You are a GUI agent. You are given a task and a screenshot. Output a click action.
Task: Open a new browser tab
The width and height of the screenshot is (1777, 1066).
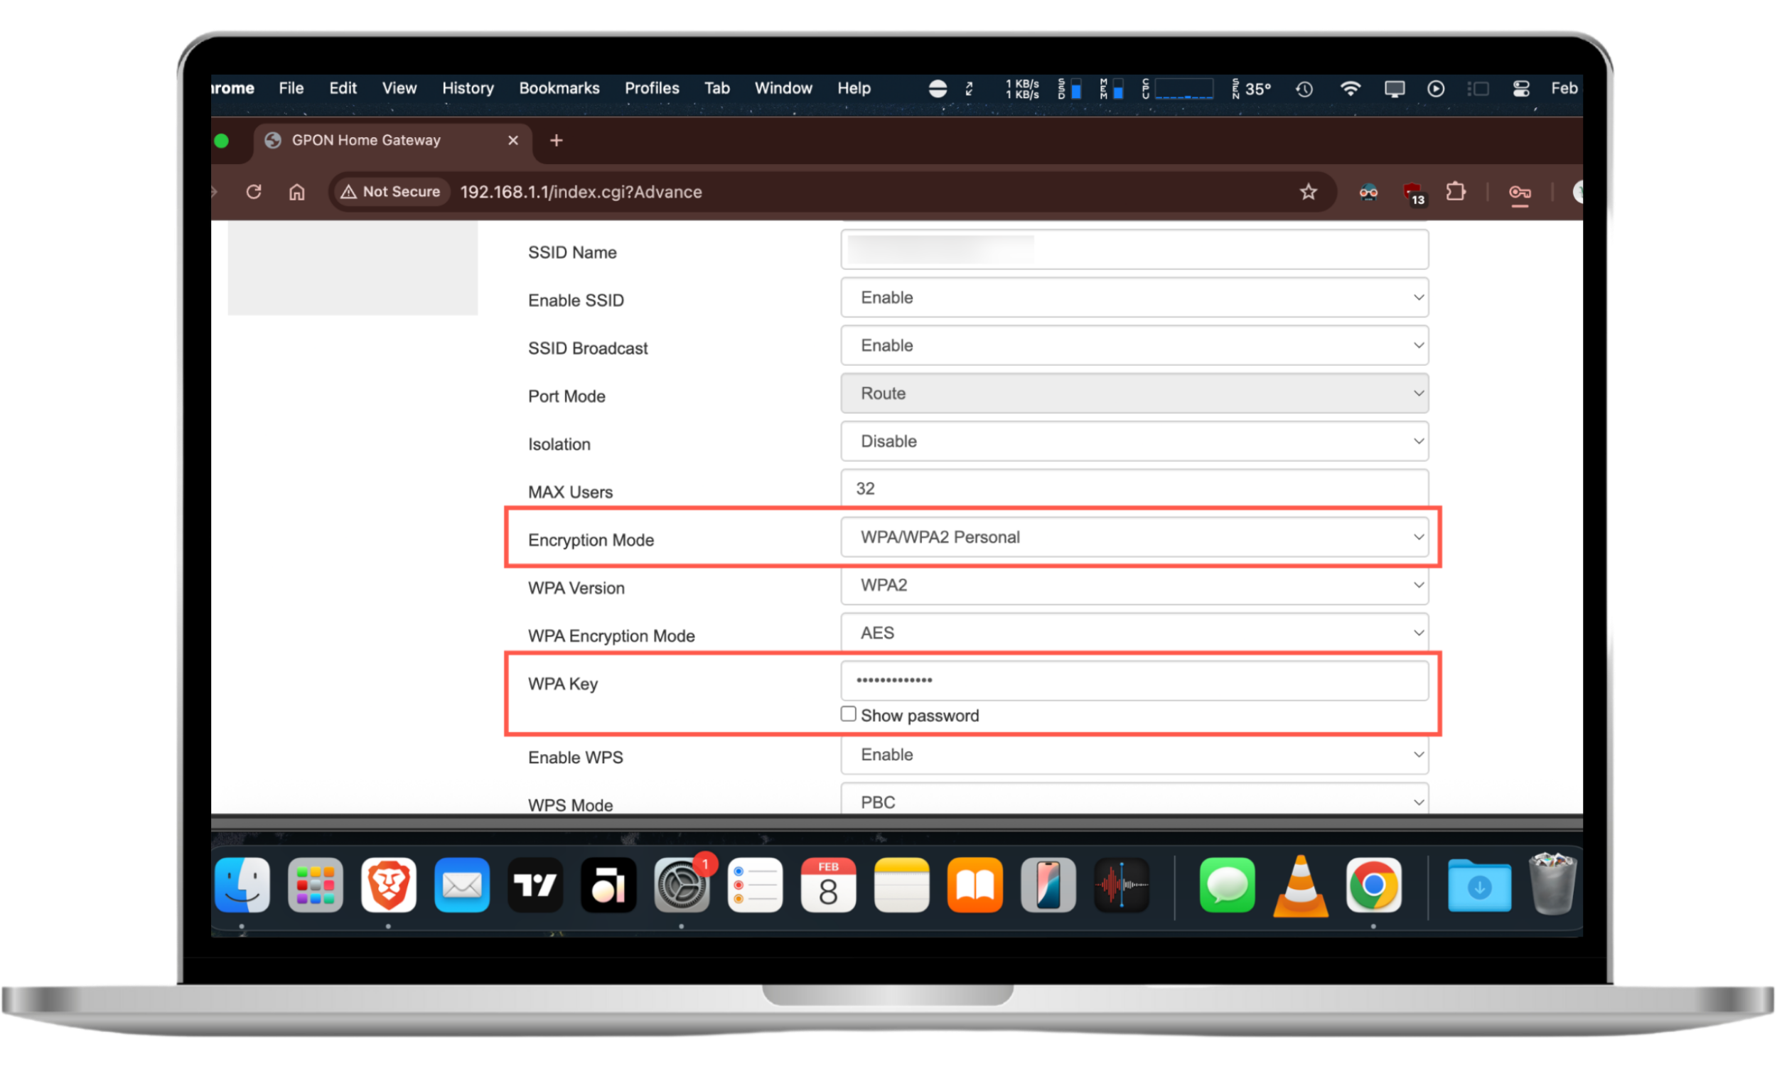click(x=555, y=140)
